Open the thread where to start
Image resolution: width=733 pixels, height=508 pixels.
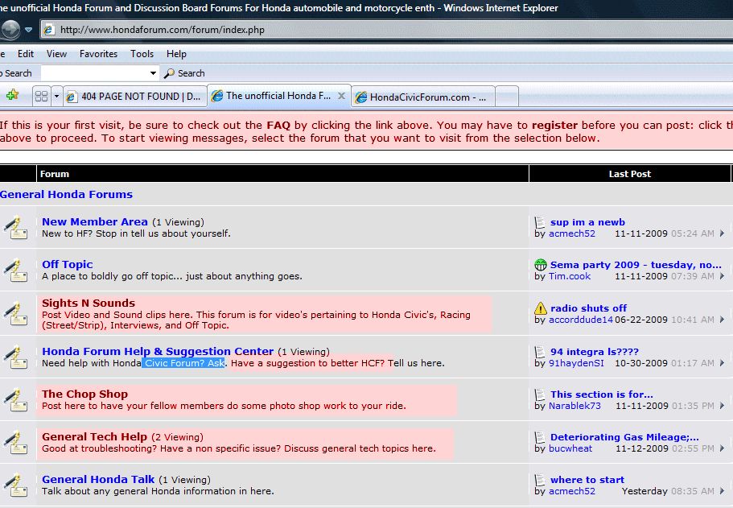point(587,480)
